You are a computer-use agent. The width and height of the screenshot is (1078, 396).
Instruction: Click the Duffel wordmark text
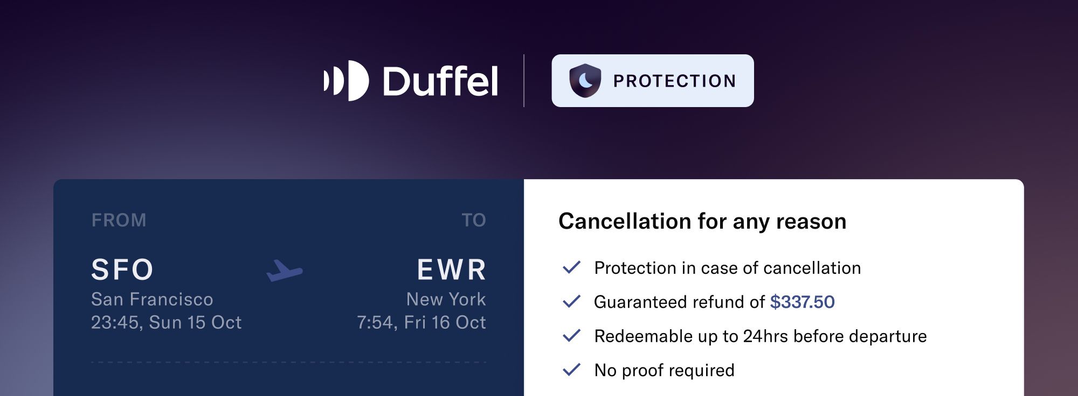click(x=440, y=81)
